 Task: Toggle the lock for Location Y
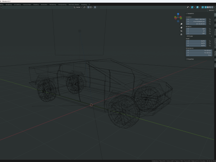pyautogui.click(x=210, y=22)
